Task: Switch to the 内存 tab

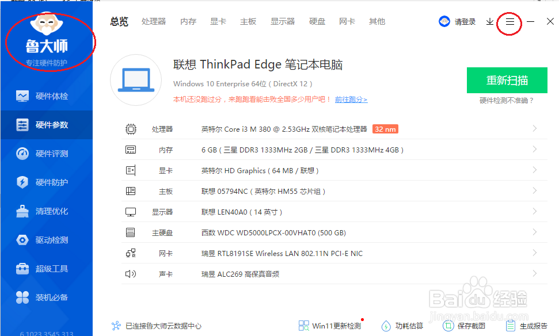Action: 188,22
